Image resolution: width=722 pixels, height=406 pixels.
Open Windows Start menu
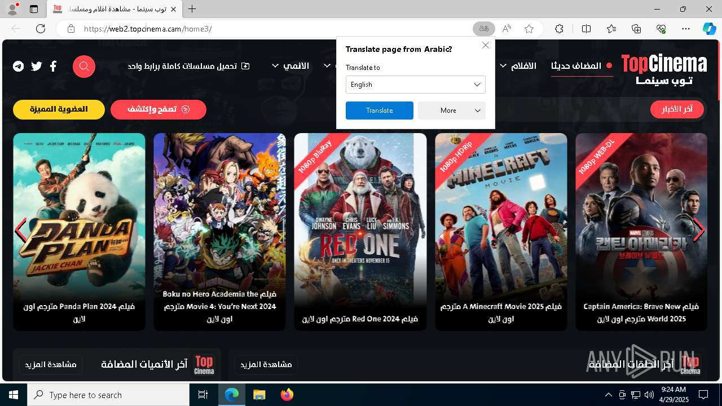[x=14, y=395]
